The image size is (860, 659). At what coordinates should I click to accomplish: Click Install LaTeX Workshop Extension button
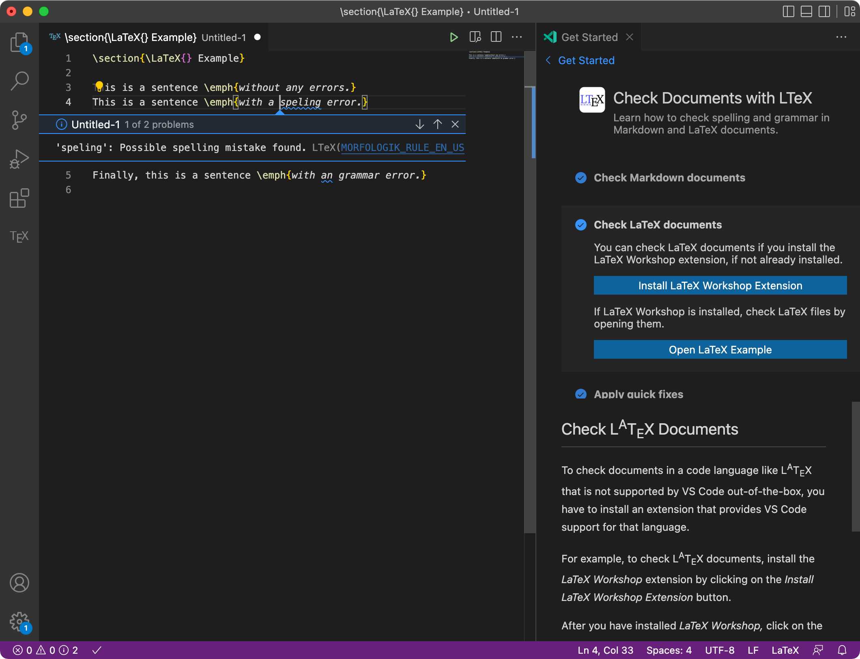(x=720, y=285)
